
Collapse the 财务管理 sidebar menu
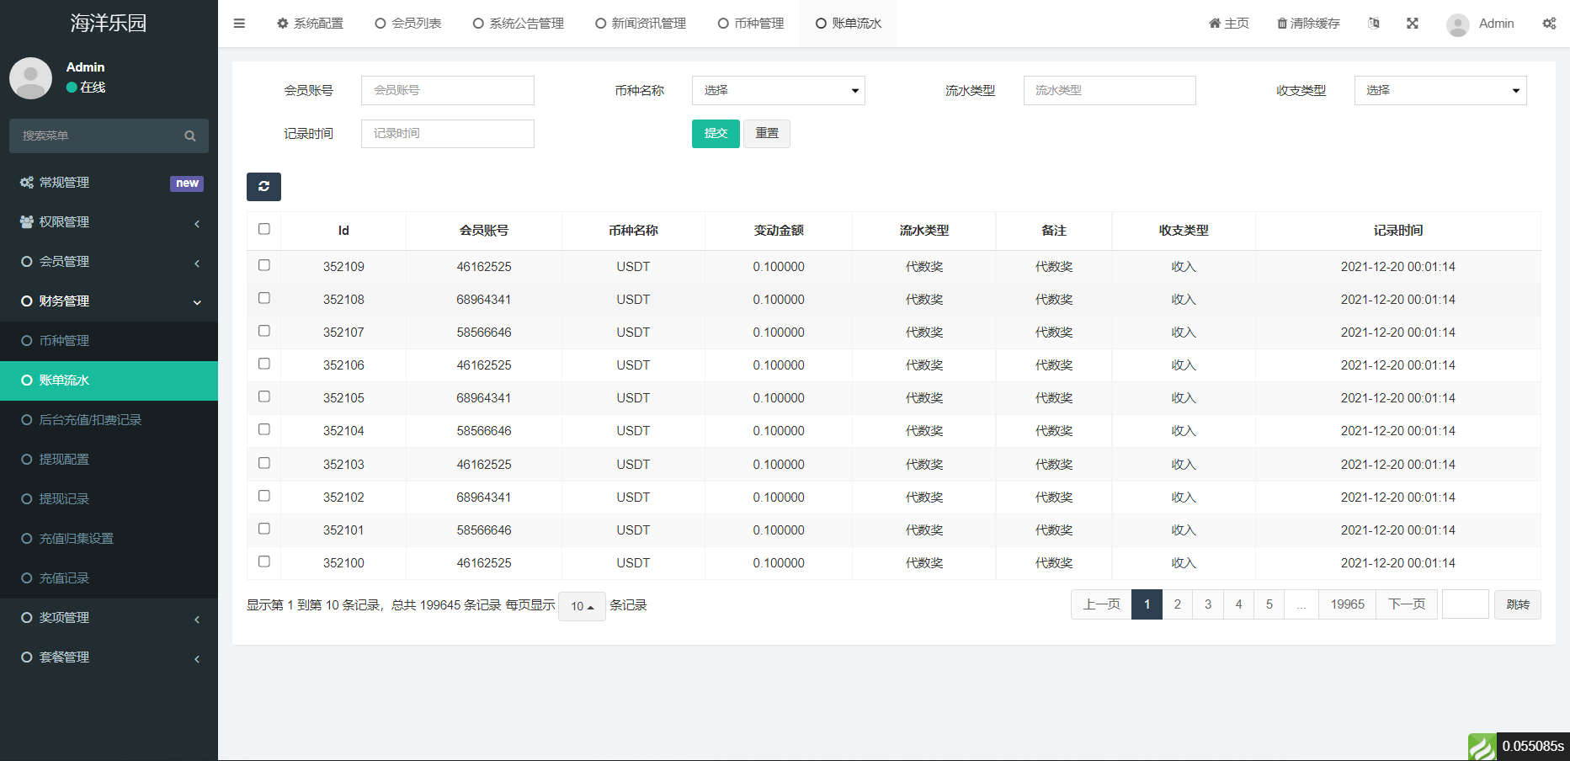[x=109, y=301]
